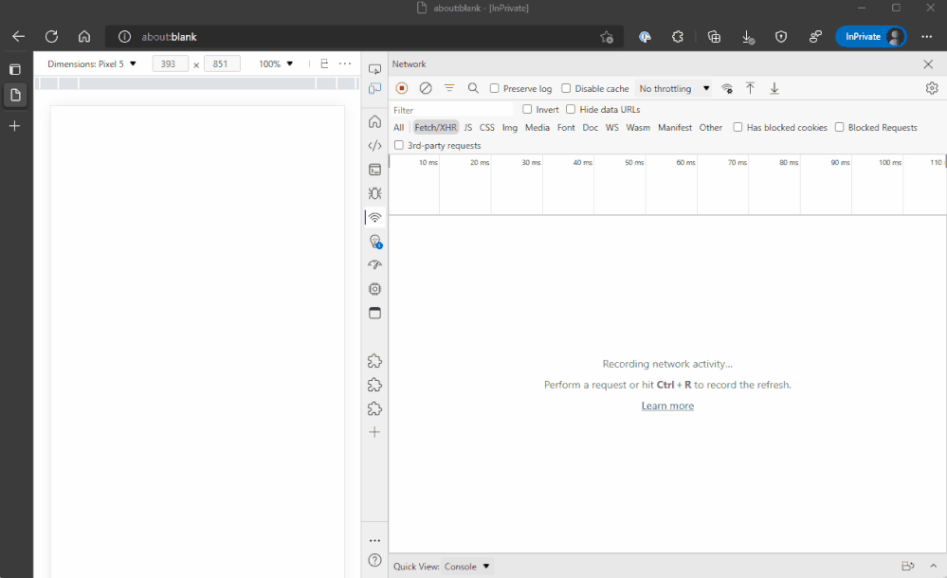
Task: Close the Network panel with X
Action: [x=928, y=64]
